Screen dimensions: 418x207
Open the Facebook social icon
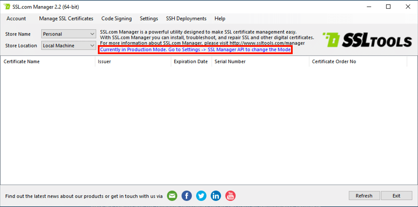click(187, 196)
